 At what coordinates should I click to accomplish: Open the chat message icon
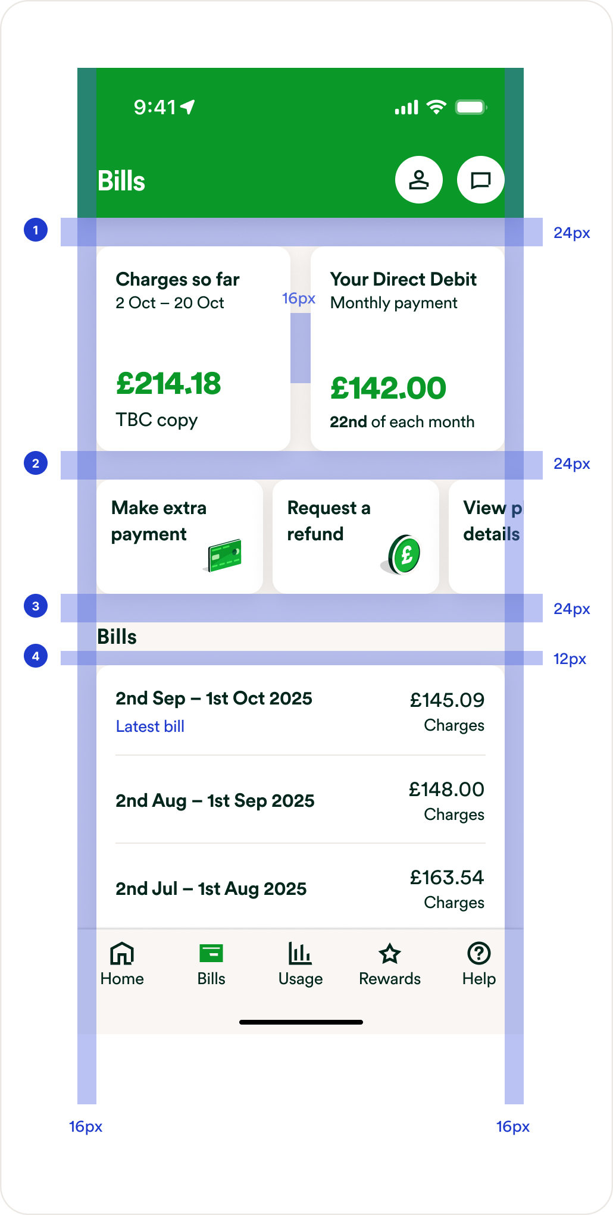tap(480, 180)
